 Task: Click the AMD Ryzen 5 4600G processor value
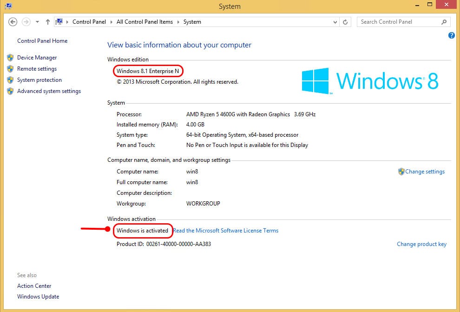click(251, 114)
